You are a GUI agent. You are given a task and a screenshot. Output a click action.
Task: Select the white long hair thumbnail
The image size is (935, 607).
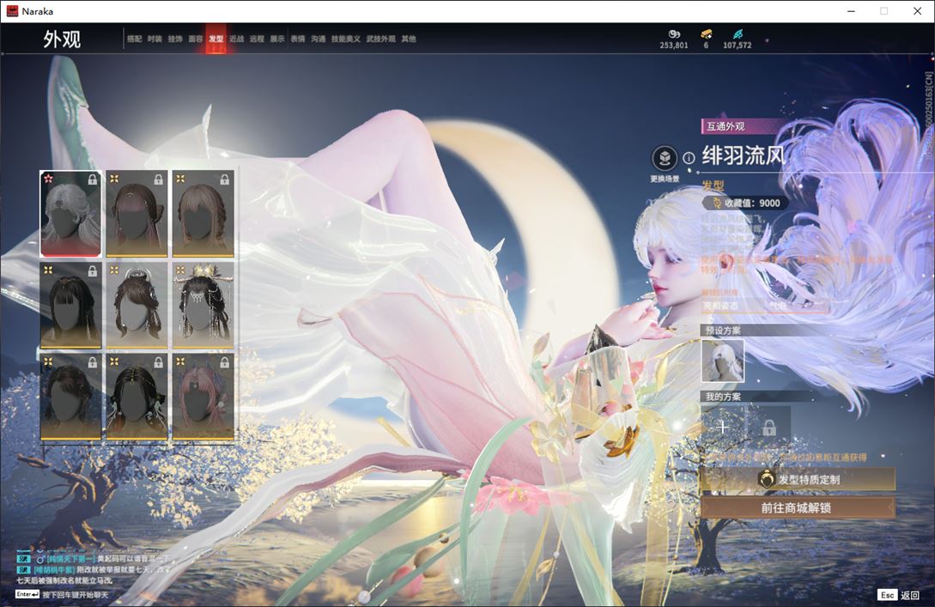tap(70, 214)
